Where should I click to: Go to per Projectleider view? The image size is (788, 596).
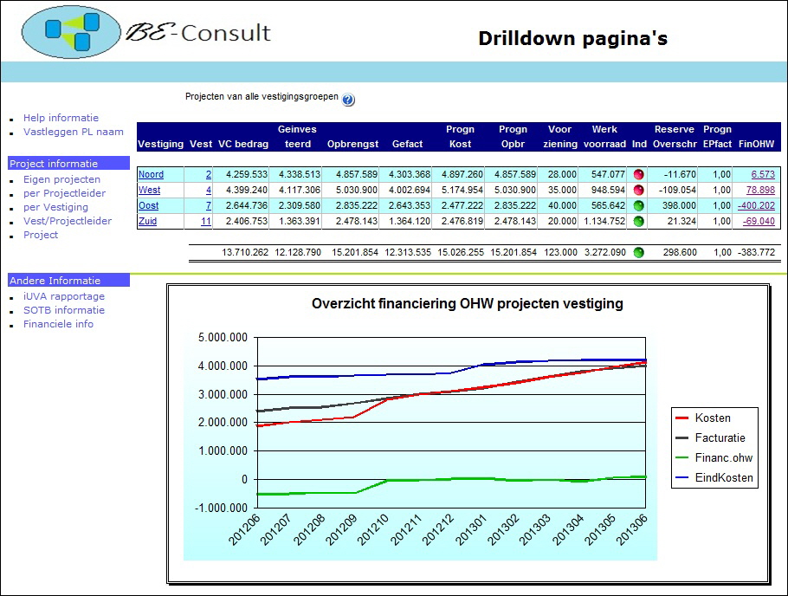[64, 193]
